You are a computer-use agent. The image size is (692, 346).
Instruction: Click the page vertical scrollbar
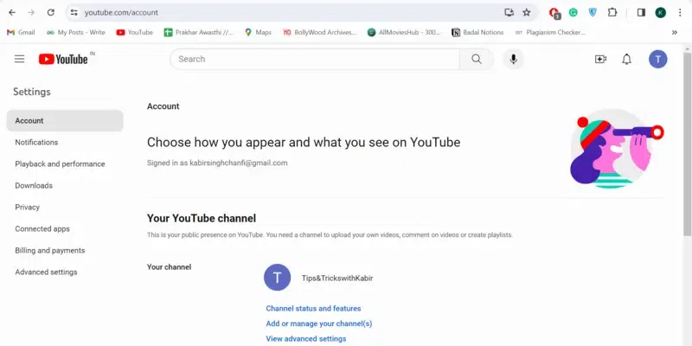pyautogui.click(x=687, y=145)
